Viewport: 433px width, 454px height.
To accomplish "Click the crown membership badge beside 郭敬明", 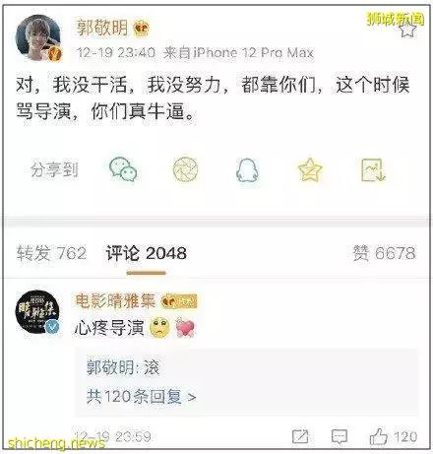I will point(142,29).
